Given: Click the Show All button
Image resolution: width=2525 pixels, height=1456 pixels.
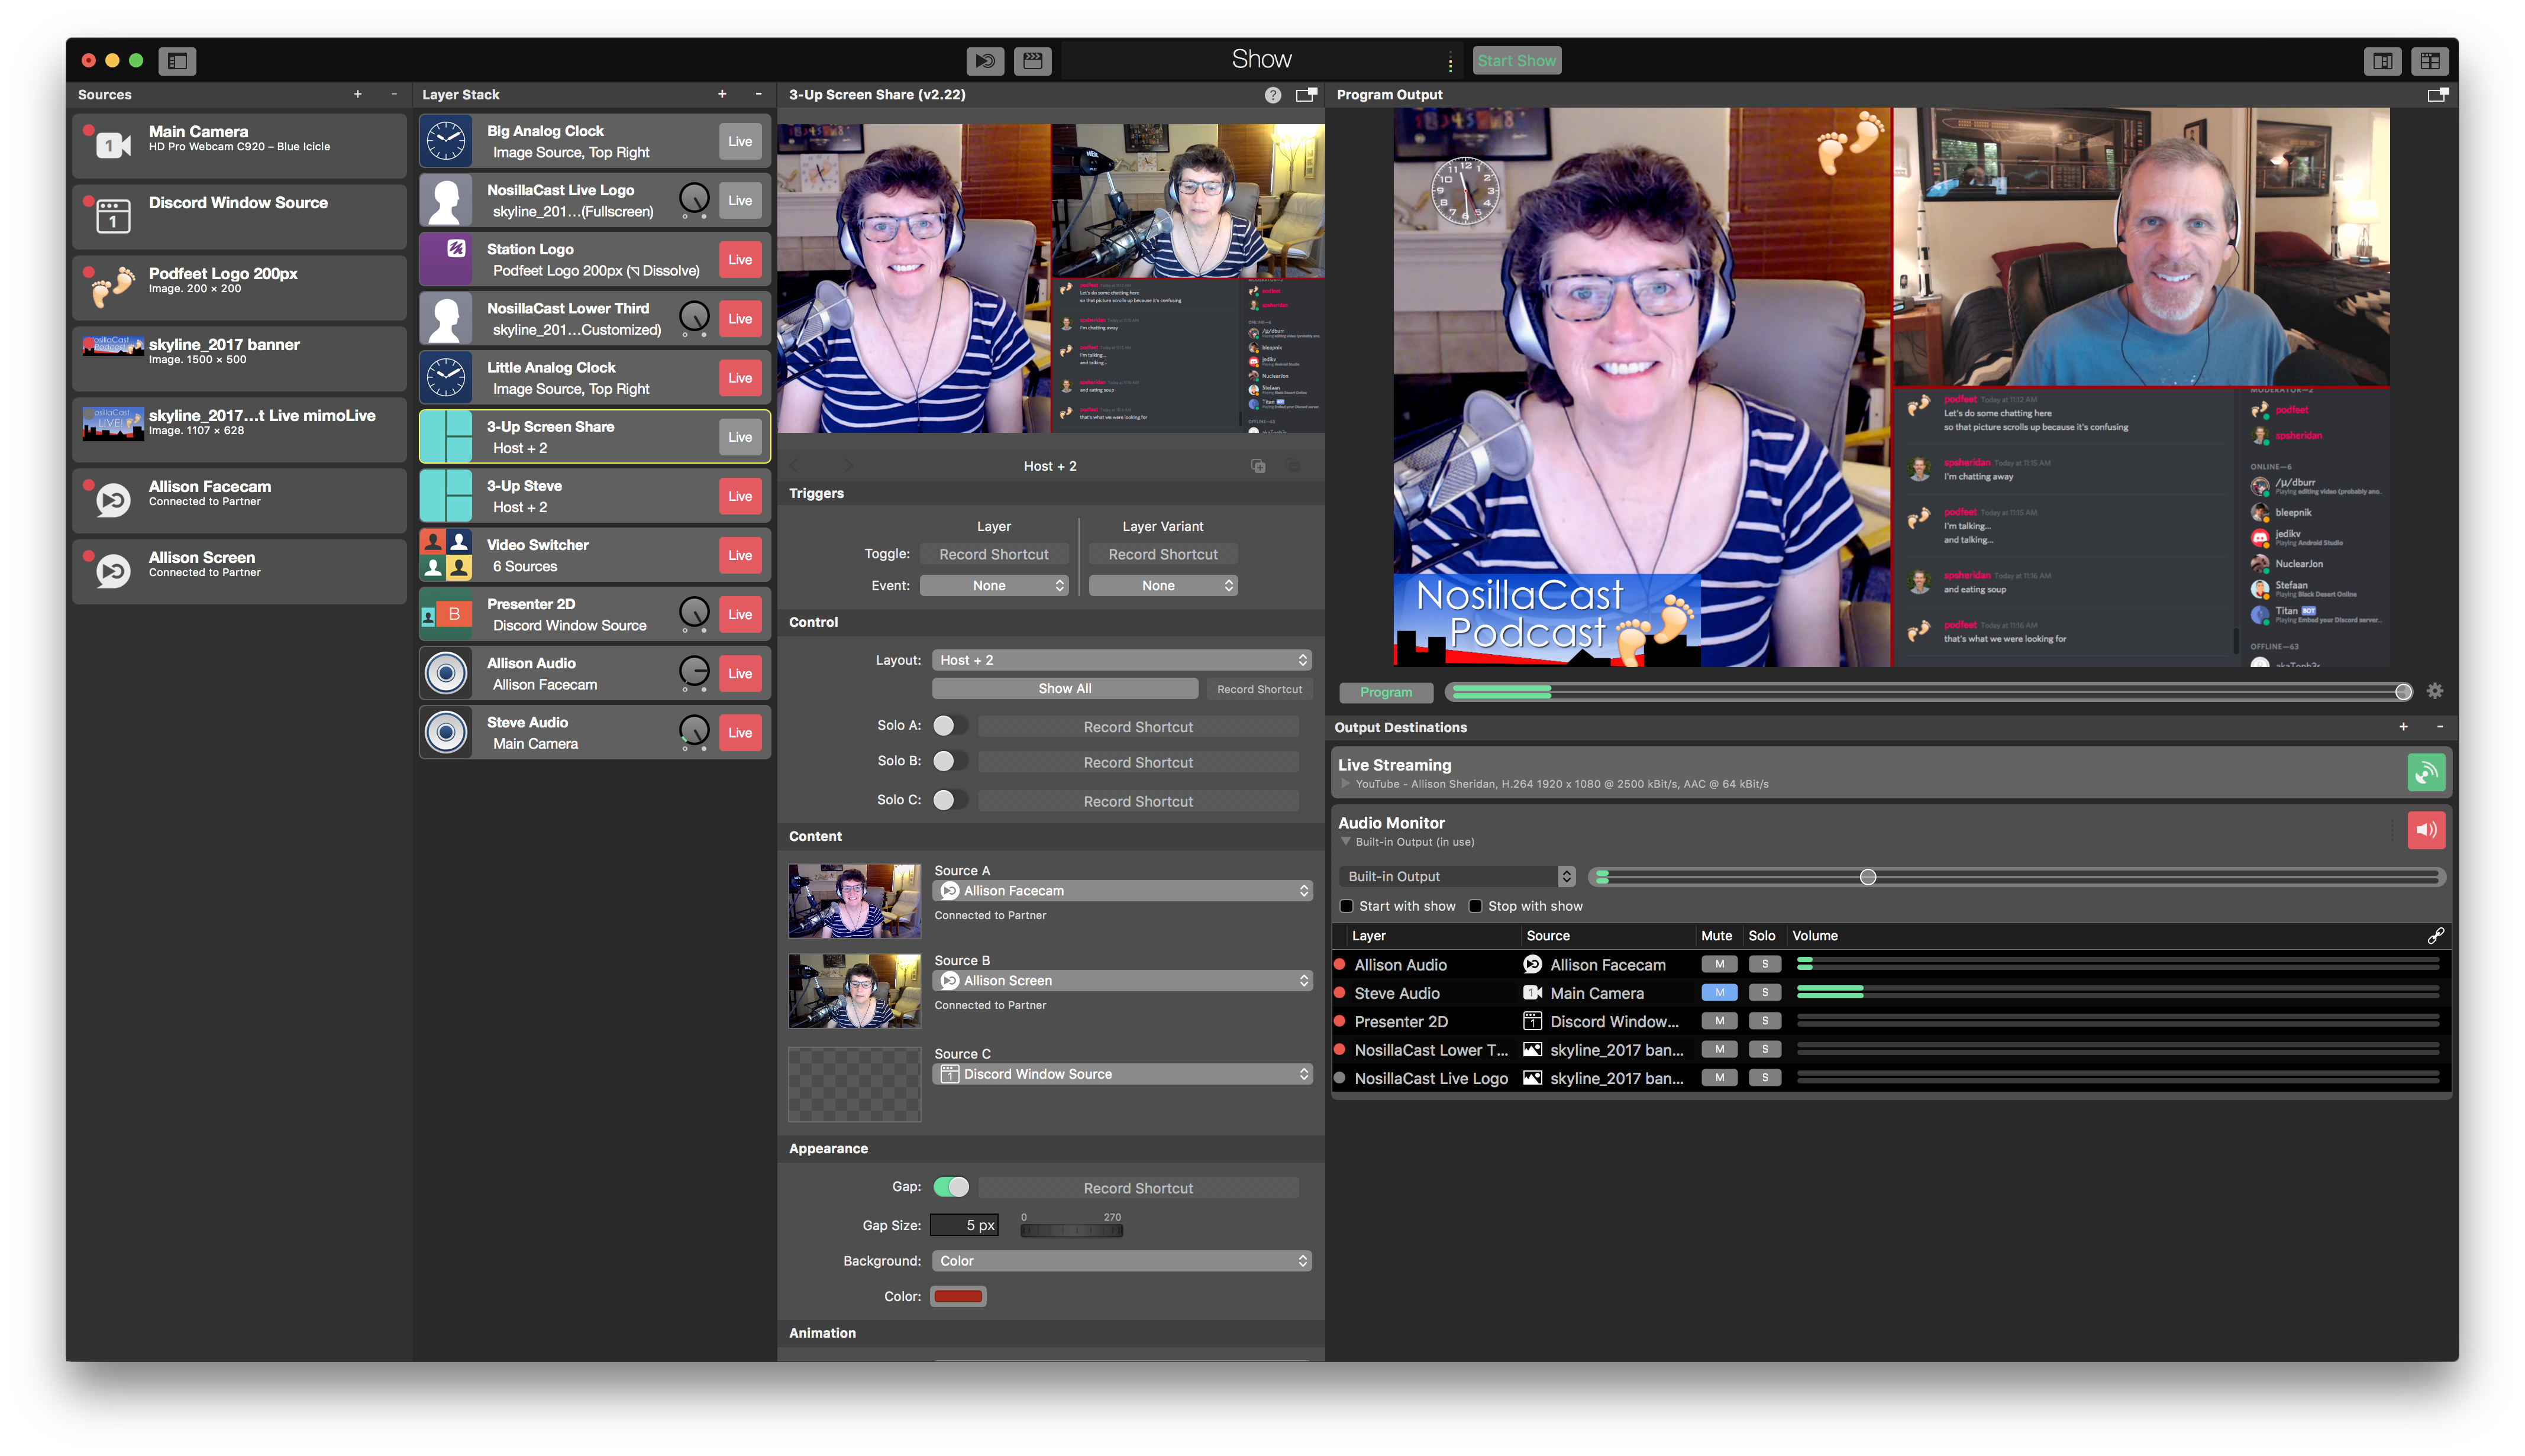Looking at the screenshot, I should pyautogui.click(x=1063, y=689).
